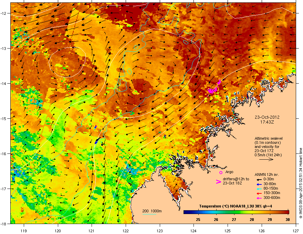Click the 121 longitude axis label
Image resolution: width=303 pixels, height=234 pixels.
[x=92, y=231]
